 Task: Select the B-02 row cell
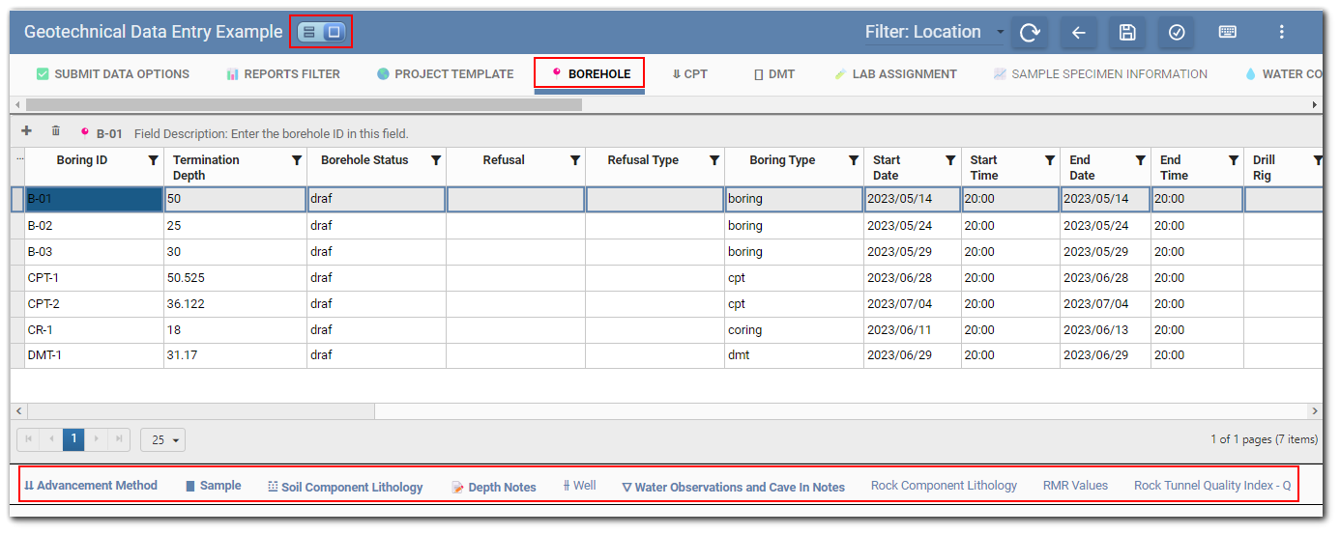tap(94, 226)
